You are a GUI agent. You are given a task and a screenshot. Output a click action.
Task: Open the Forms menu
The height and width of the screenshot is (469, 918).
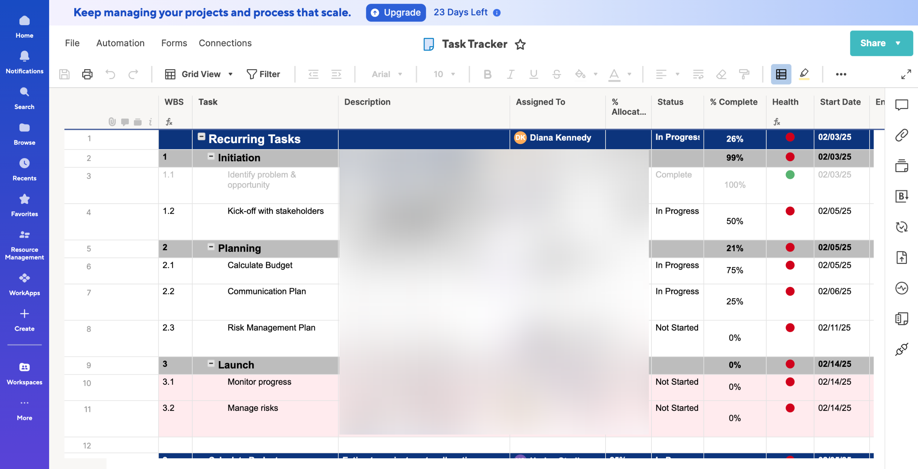click(174, 43)
